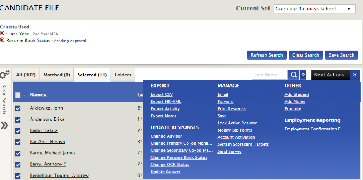
Task: Click the Refresh Search button
Action: 267,55
